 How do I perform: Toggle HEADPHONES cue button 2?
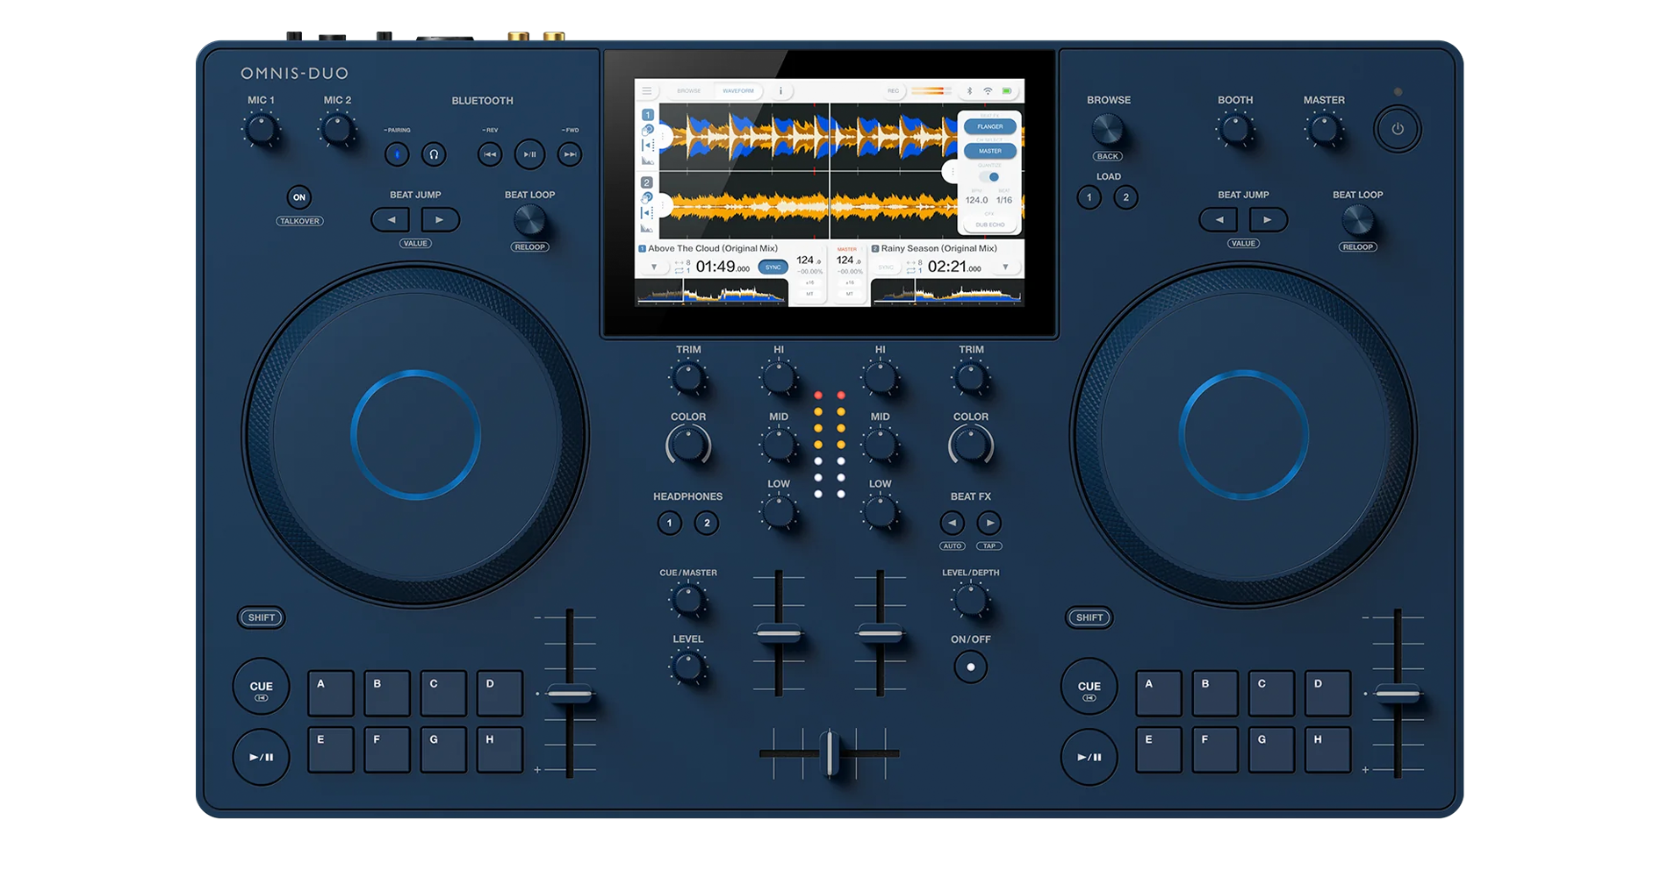(707, 524)
